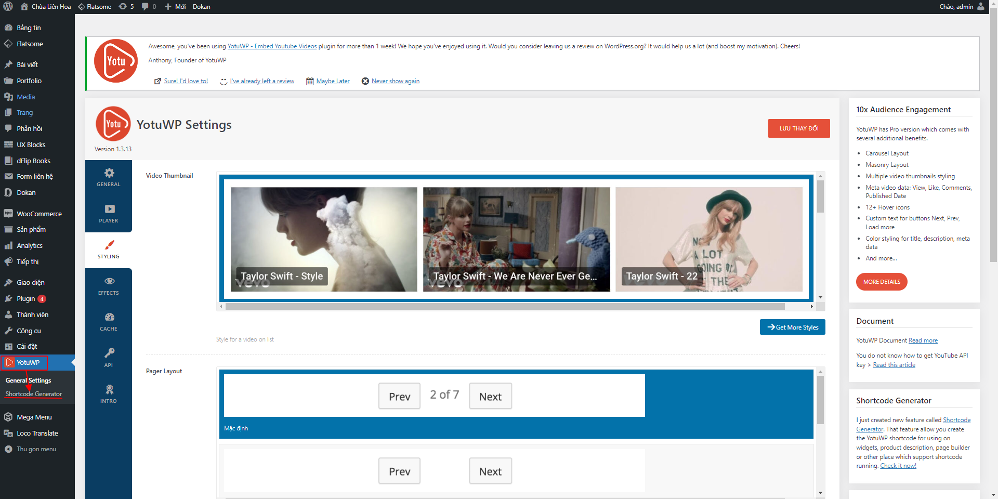Click the Never show again dismiss icon

(x=365, y=81)
